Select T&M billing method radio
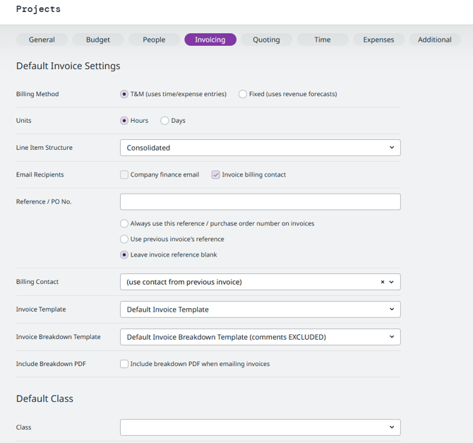 (x=124, y=94)
